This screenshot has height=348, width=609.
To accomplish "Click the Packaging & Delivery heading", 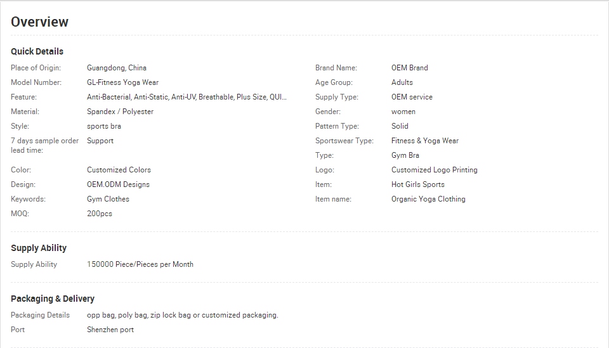I will [53, 299].
